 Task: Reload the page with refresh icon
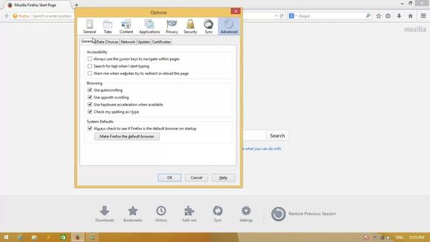coord(282,16)
